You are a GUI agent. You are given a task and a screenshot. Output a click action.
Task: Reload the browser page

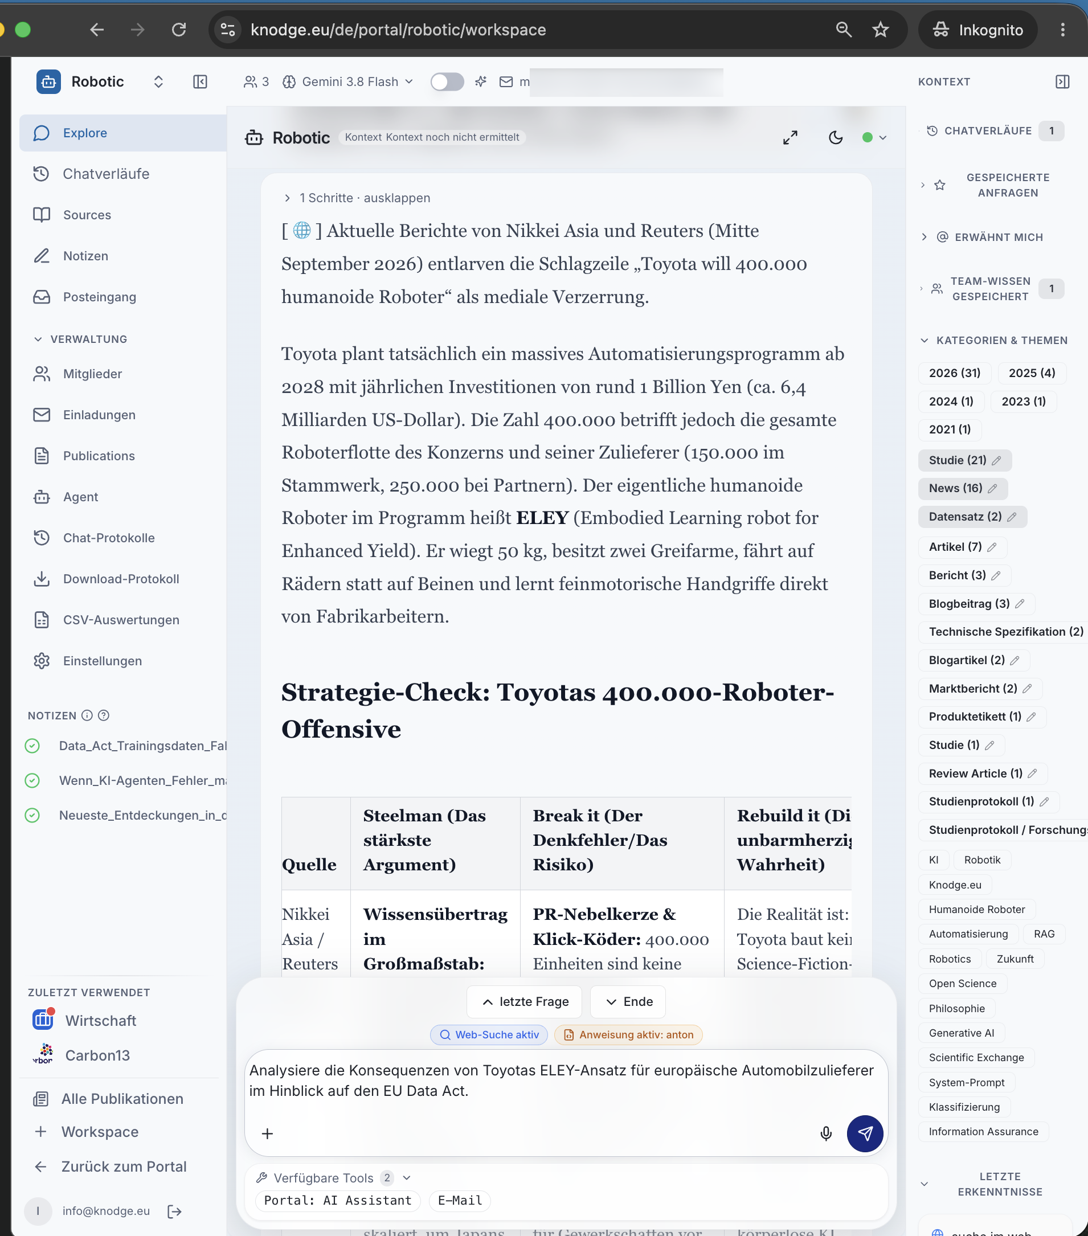point(178,30)
